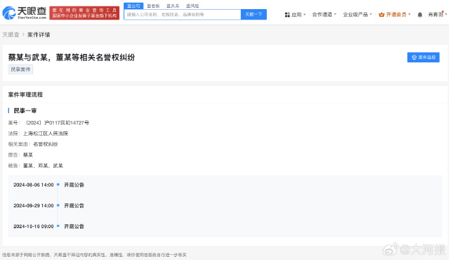Select the 查老板 search tab
449x260 pixels.
(153, 6)
